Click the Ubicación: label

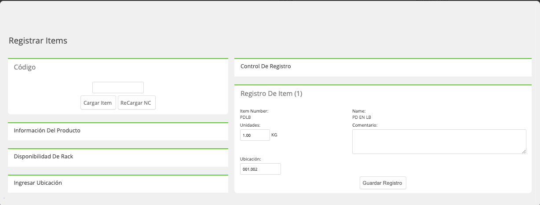[x=251, y=159]
